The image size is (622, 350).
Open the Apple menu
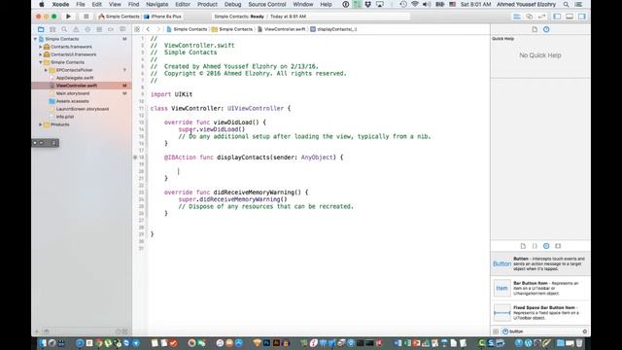[x=42, y=4]
